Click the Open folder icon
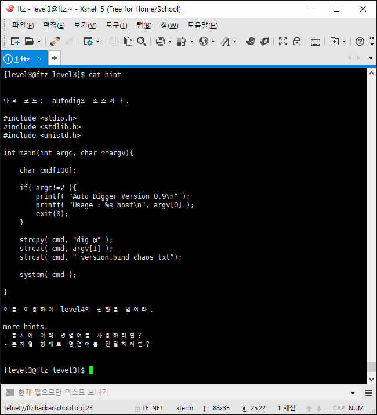This screenshot has height=415, width=377. 30,41
